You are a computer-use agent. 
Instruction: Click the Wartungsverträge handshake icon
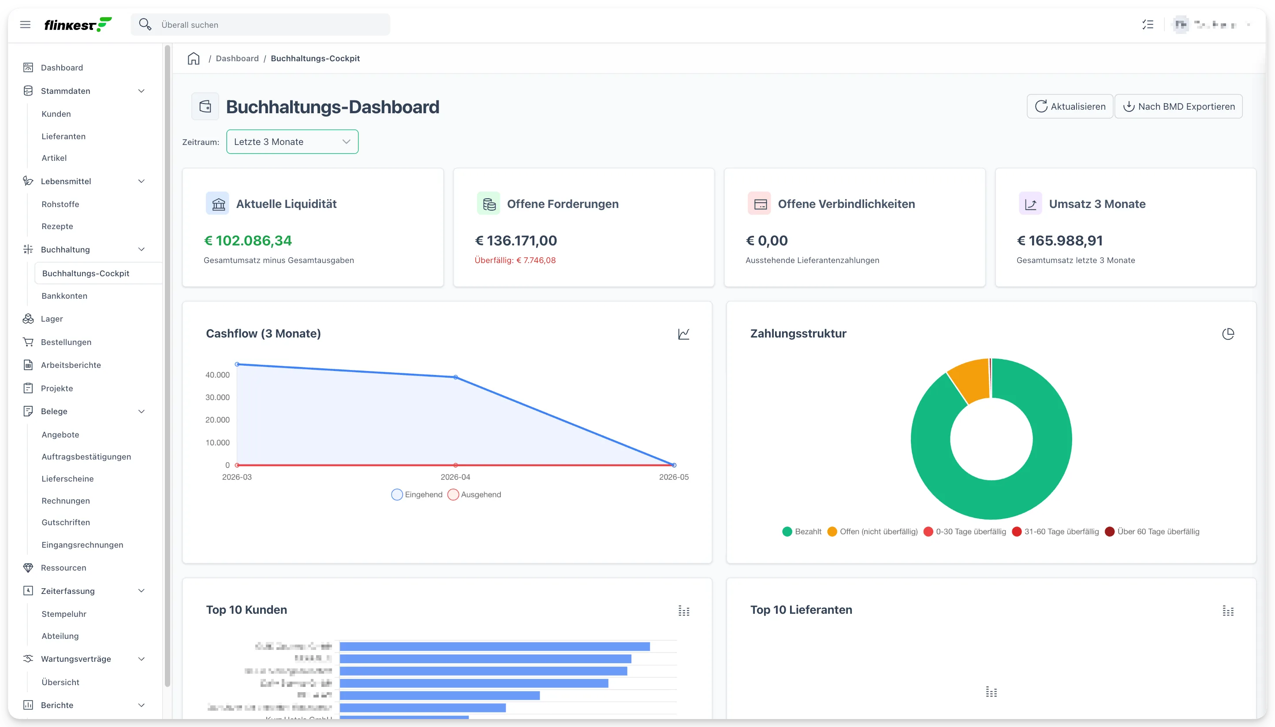pos(28,659)
